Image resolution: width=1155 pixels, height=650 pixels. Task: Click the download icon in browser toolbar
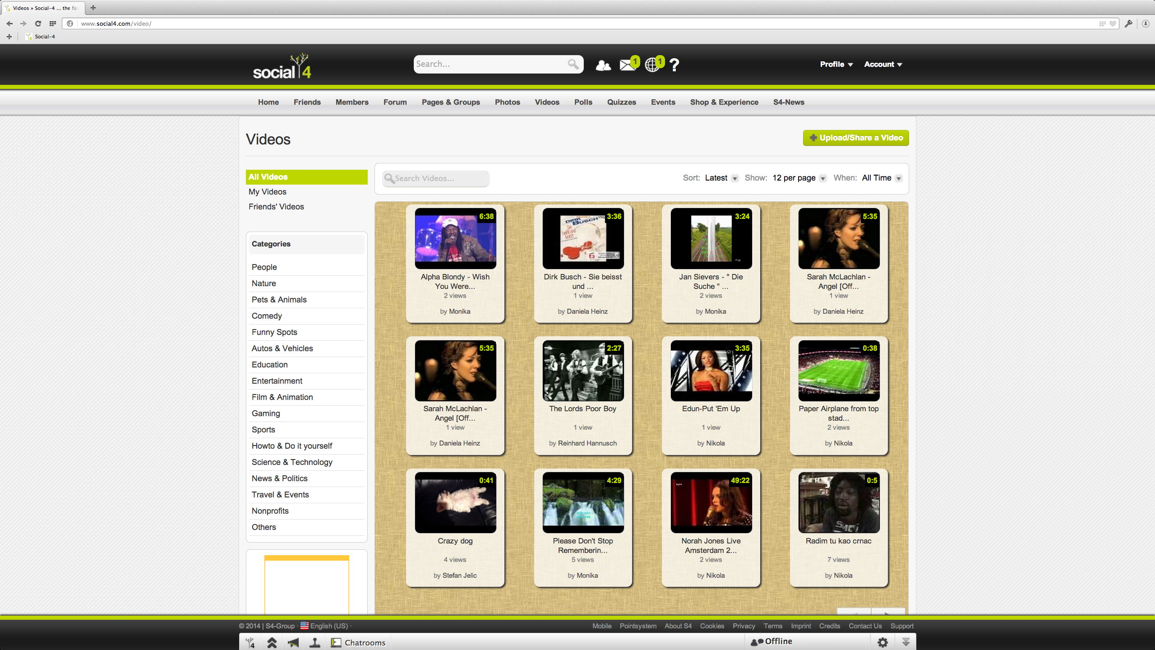[1146, 23]
